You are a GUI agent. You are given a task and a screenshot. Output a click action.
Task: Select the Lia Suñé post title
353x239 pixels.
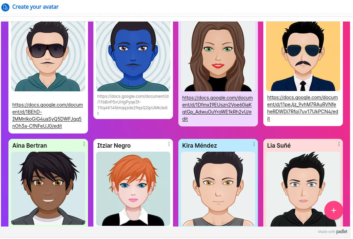pyautogui.click(x=279, y=146)
